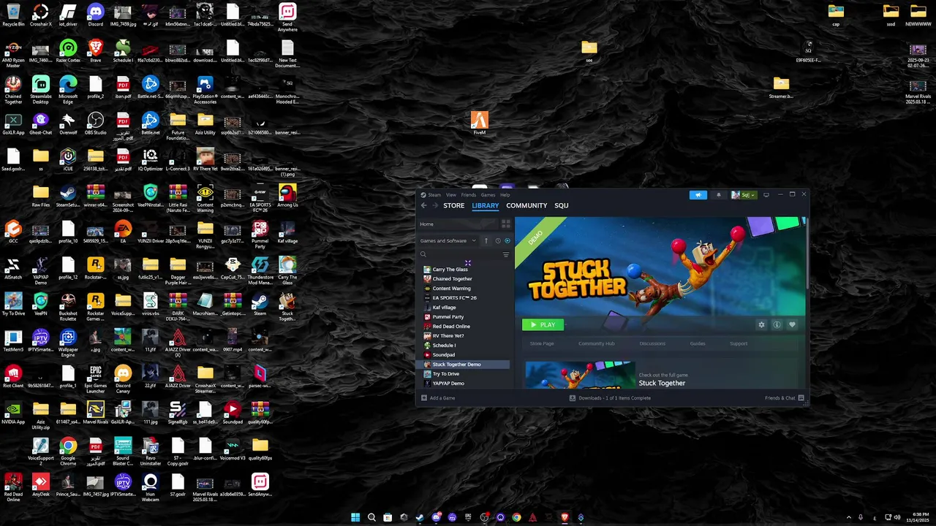936x526 pixels.
Task: Open the Among Us desktop icon
Action: 287,195
